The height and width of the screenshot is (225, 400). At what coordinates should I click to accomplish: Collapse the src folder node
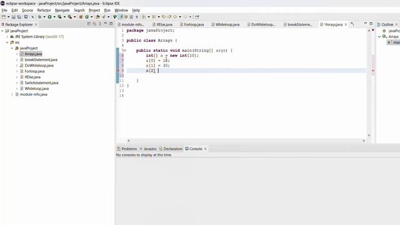tap(7, 42)
